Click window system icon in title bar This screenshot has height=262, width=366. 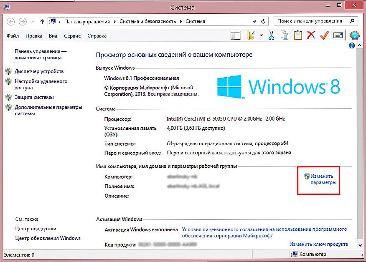[x=7, y=7]
